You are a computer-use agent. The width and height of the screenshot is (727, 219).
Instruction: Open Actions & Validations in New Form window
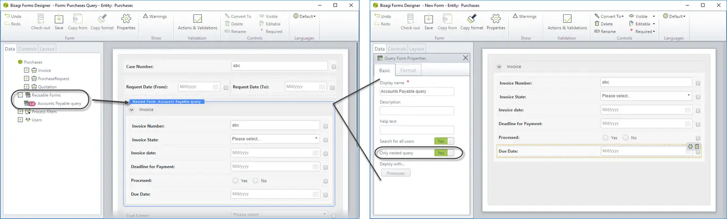567,22
